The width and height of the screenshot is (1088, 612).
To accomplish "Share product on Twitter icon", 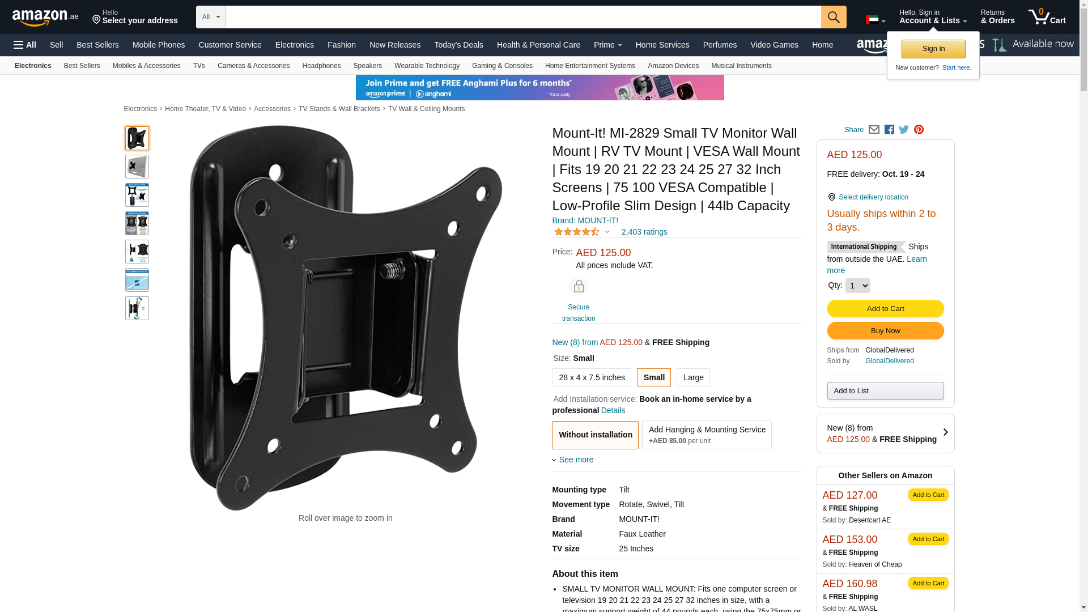I will click(904, 130).
